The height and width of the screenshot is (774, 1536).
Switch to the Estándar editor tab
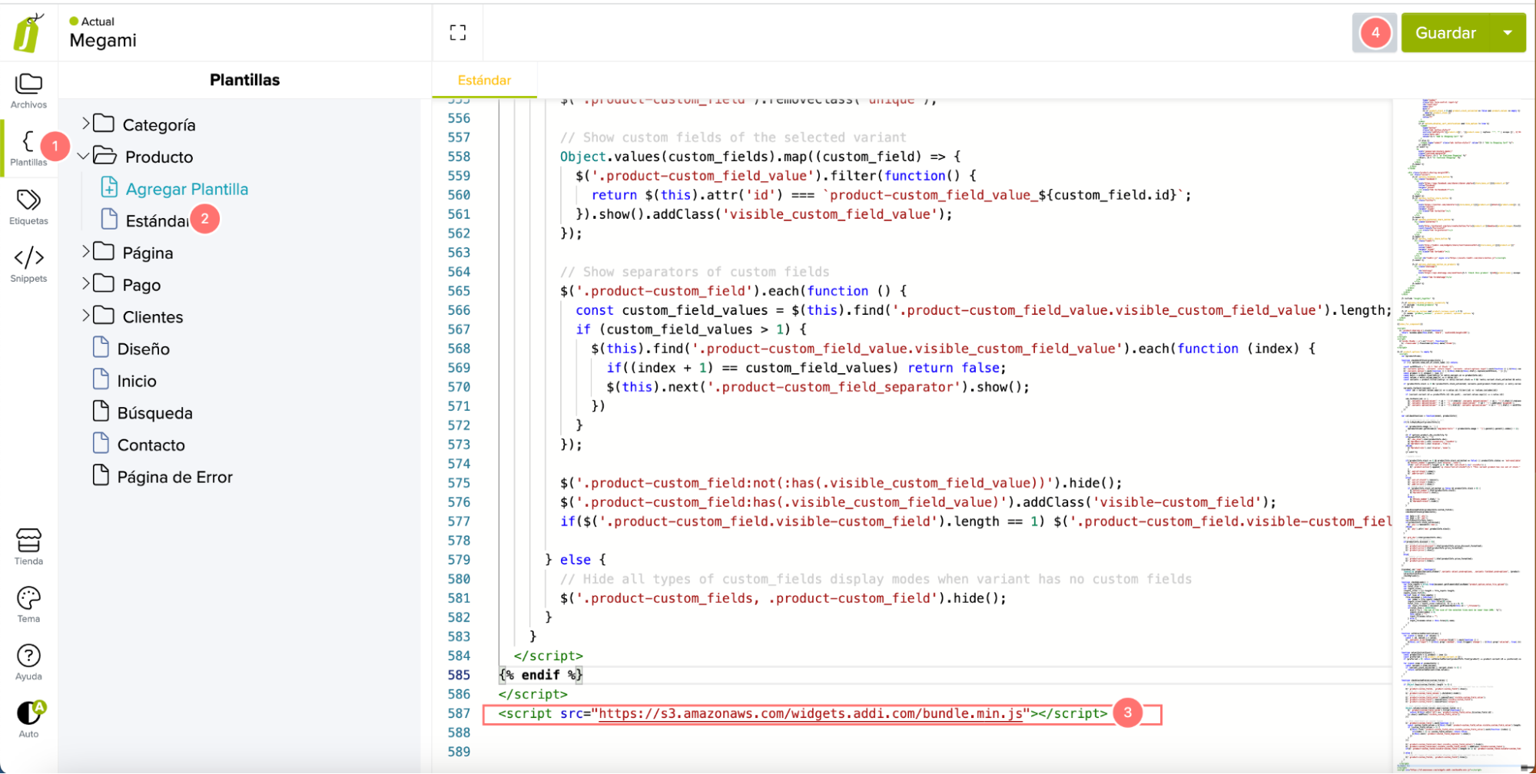click(484, 80)
